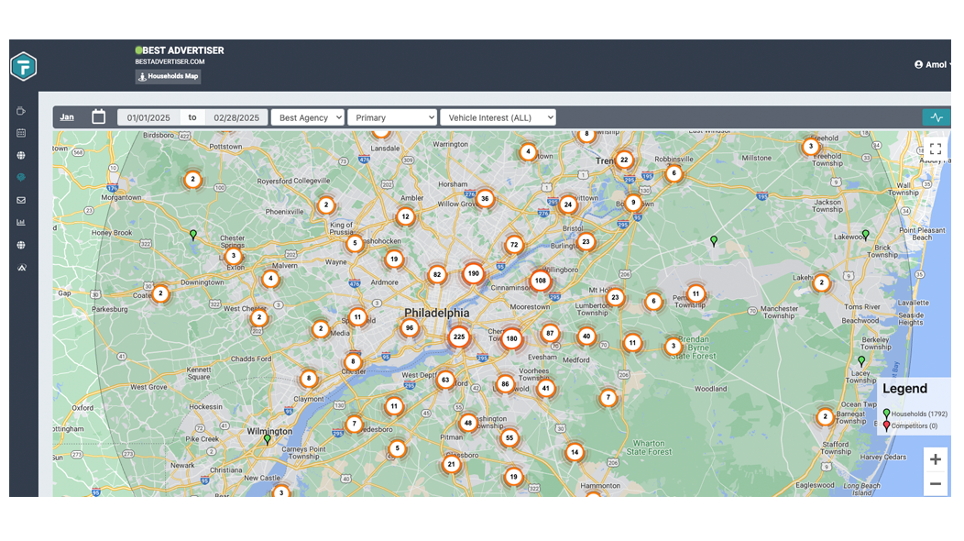Viewport: 964px width, 541px height.
Task: Select the 86 household cluster marker
Action: point(505,384)
